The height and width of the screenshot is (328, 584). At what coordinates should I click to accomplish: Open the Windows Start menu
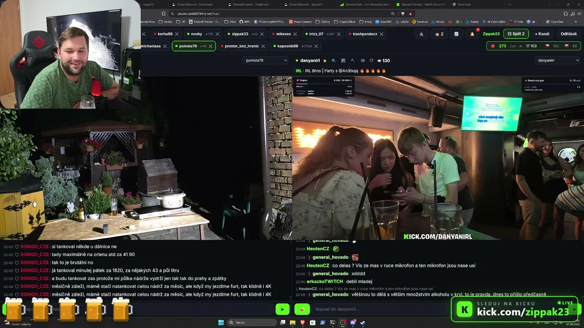(x=221, y=323)
